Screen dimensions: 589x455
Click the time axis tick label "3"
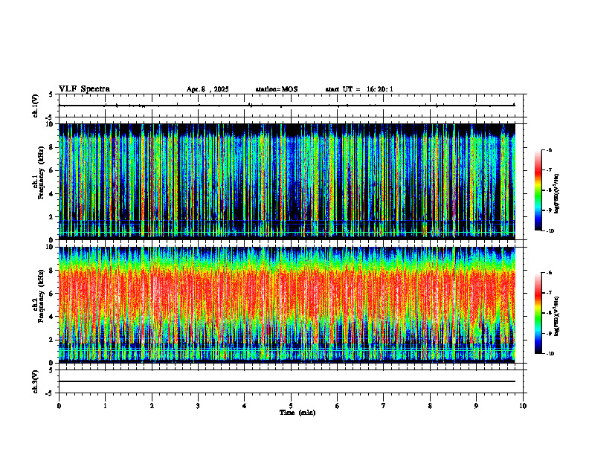tap(198, 406)
